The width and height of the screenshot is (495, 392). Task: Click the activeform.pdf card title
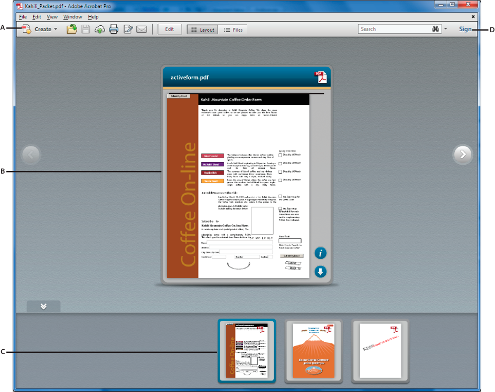click(190, 78)
